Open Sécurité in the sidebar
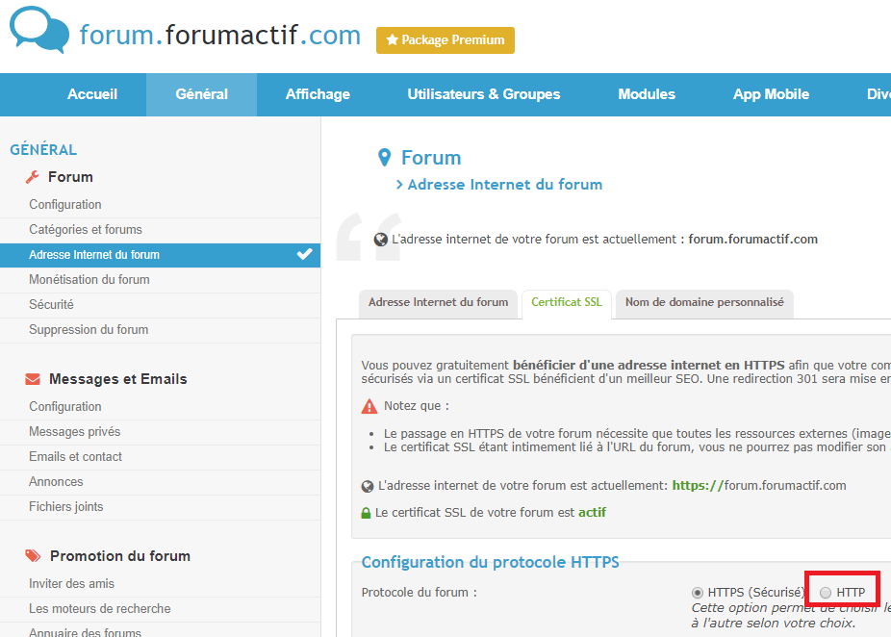This screenshot has height=637, width=891. (x=161, y=305)
